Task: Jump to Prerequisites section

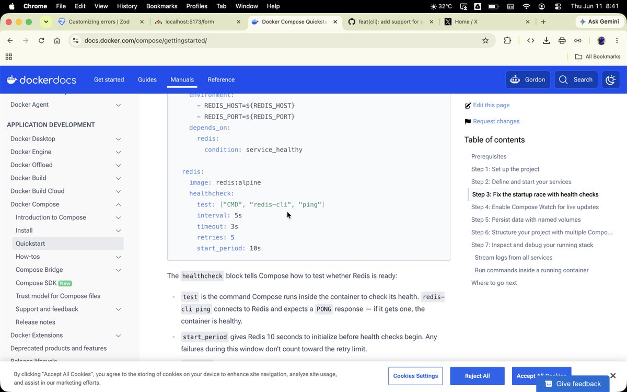Action: (489, 156)
